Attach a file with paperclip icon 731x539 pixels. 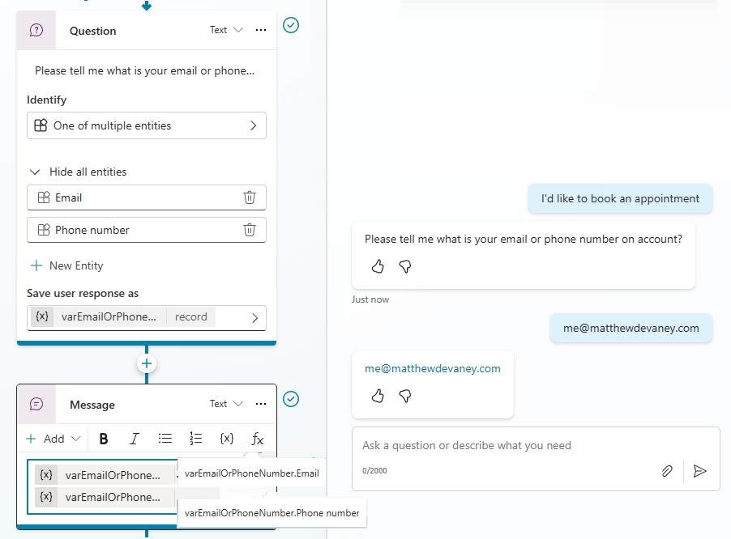667,471
